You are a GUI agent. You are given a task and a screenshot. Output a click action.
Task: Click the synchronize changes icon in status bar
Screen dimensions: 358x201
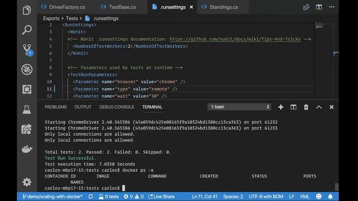[91, 197]
